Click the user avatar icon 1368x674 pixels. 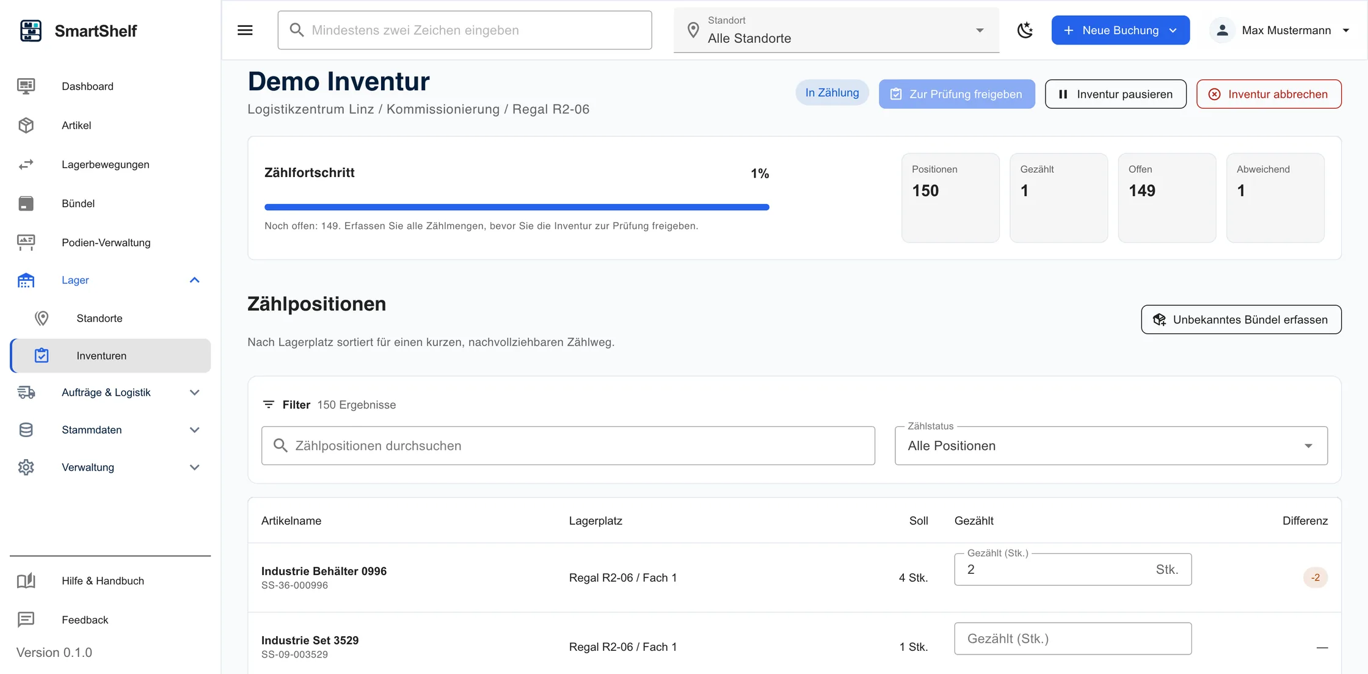point(1222,30)
